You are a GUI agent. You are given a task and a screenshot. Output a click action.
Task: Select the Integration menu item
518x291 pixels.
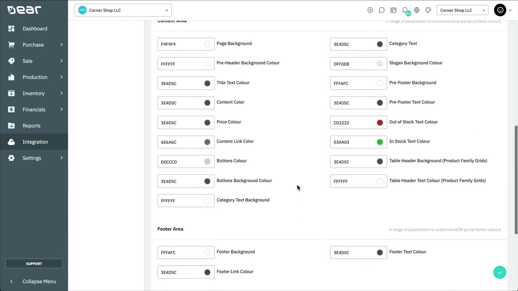[x=34, y=142]
